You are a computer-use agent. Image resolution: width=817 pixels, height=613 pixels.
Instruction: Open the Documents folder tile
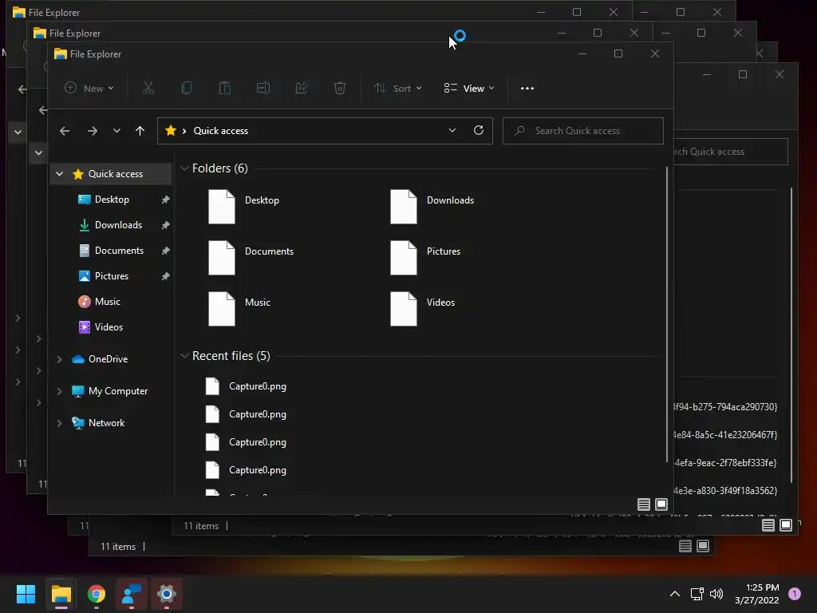click(x=251, y=258)
